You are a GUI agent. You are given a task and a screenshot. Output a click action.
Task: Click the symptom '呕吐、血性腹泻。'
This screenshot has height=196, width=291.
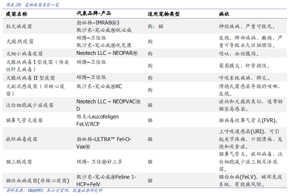(239, 54)
